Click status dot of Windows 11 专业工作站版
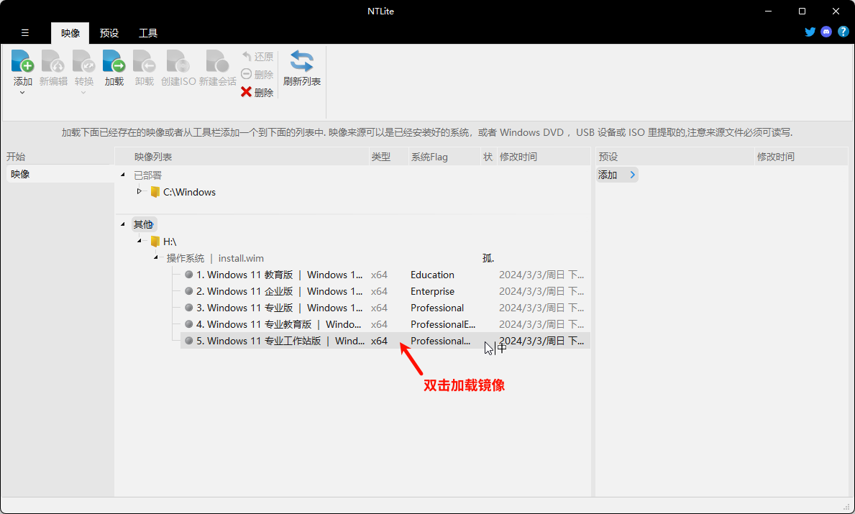The height and width of the screenshot is (514, 855). pyautogui.click(x=189, y=340)
